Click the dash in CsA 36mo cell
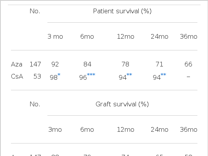 point(188,77)
